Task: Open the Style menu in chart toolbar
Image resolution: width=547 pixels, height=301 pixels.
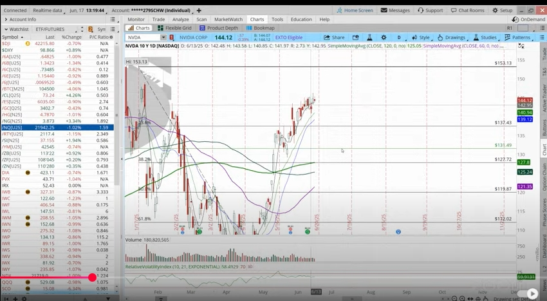Action: tap(421, 37)
